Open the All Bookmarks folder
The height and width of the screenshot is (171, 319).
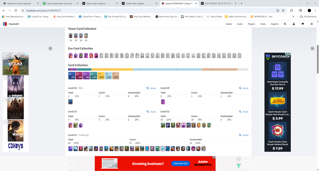[308, 17]
